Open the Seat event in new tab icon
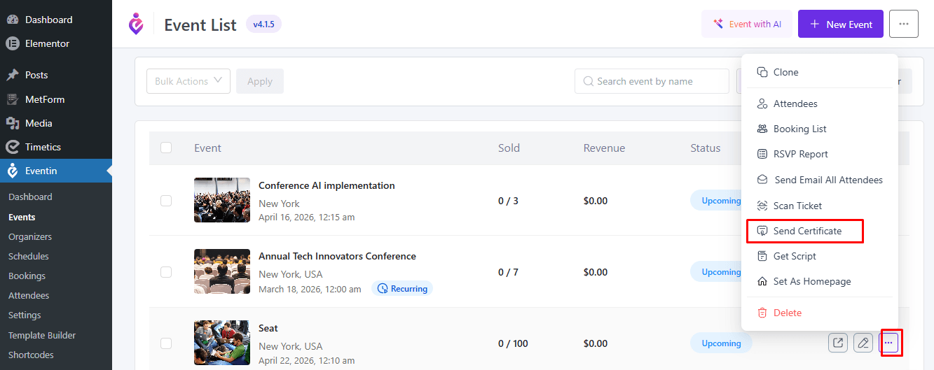The width and height of the screenshot is (934, 370). coord(838,343)
